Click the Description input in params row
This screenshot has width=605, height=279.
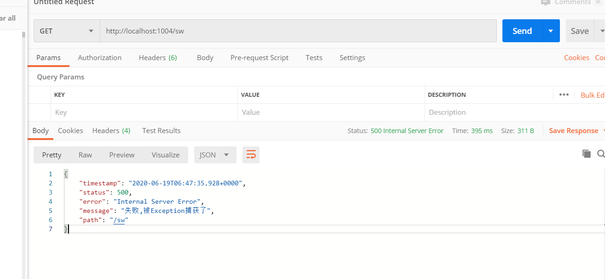[x=514, y=112]
